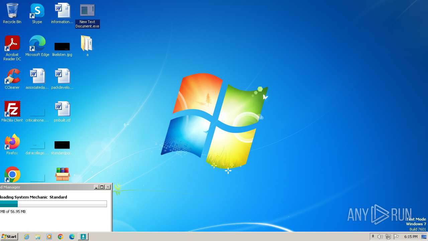The height and width of the screenshot is (241, 428).
Task: Launch Microsoft Edge desktop shortcut
Action: (x=37, y=46)
